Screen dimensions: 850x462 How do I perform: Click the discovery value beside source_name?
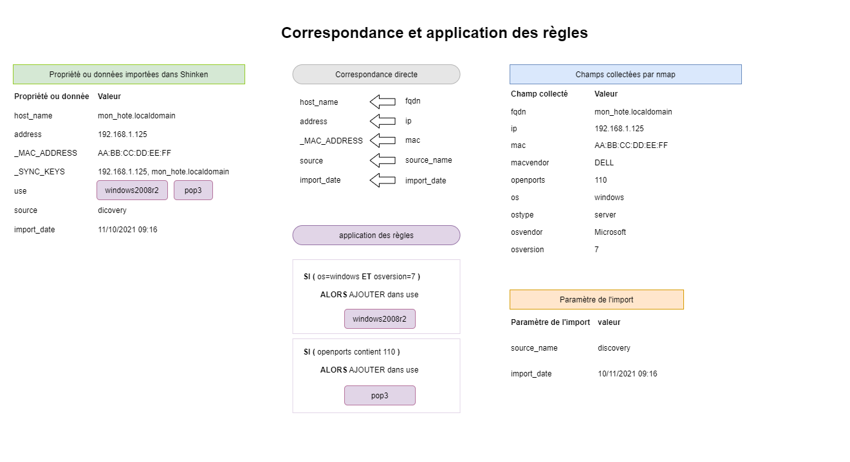click(614, 348)
